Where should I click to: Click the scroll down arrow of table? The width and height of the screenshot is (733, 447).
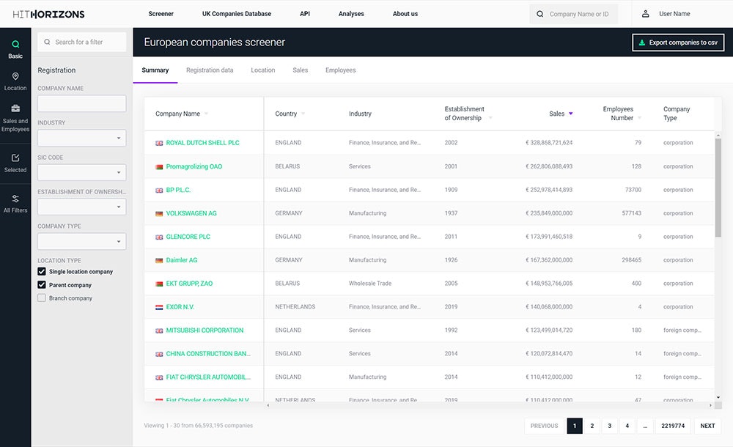(718, 397)
